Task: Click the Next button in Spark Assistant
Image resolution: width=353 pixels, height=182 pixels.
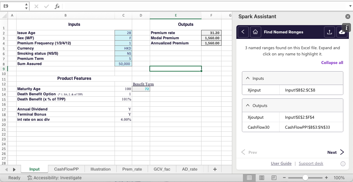Action: click(336, 152)
